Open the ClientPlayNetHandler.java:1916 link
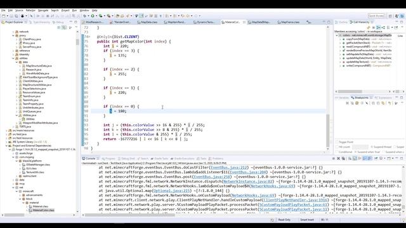The height and width of the screenshot is (228, 406). coord(296,200)
